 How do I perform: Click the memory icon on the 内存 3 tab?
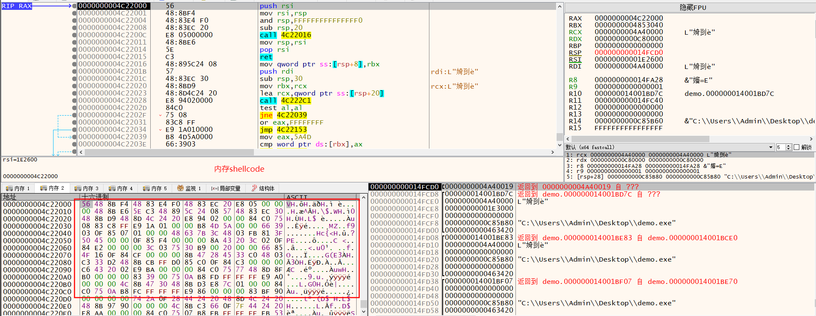[x=77, y=188]
